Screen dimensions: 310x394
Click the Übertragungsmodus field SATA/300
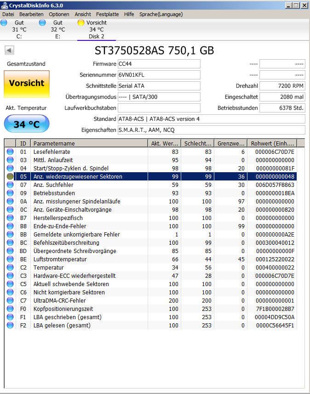[159, 97]
